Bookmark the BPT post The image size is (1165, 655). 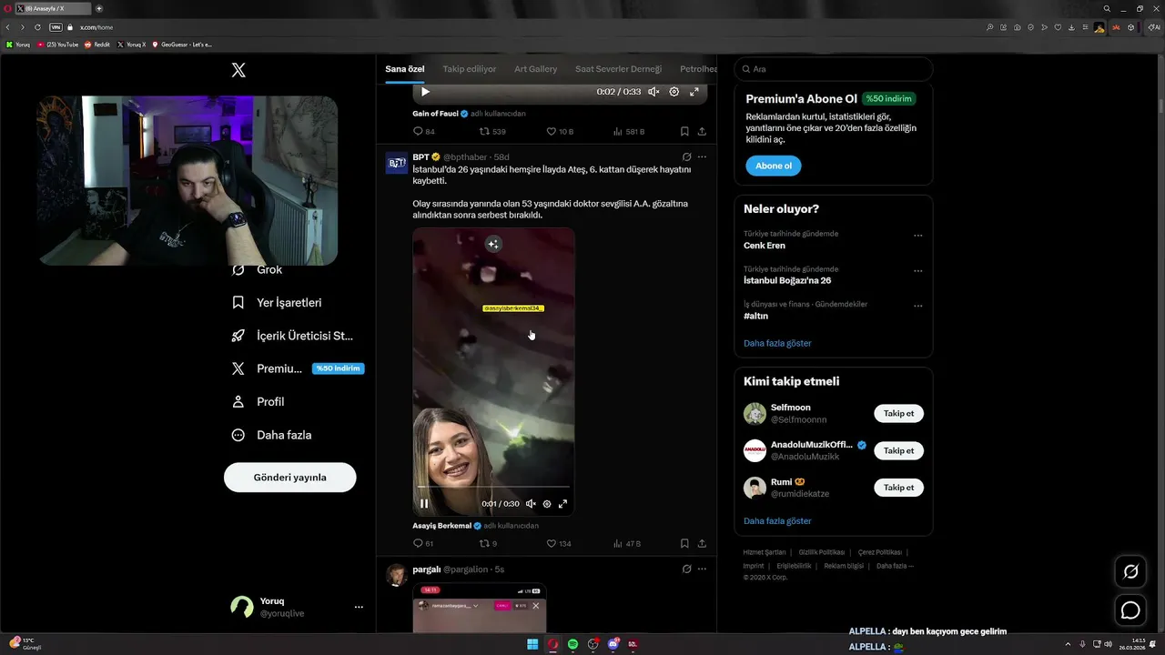pyautogui.click(x=684, y=544)
